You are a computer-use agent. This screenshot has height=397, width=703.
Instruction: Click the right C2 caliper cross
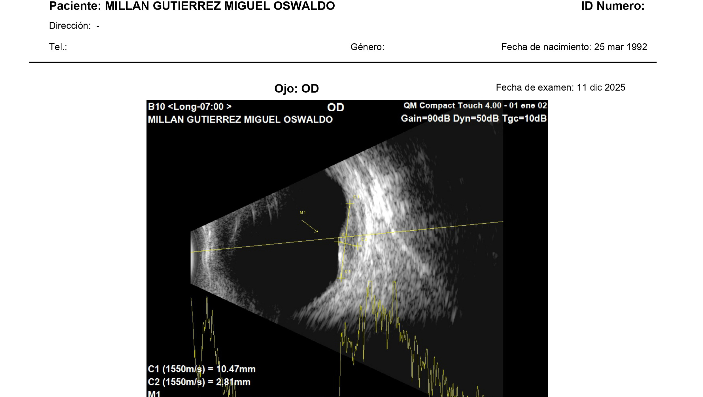coord(358,246)
